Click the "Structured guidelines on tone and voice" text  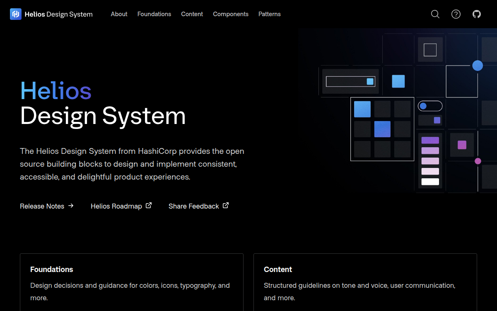[x=359, y=292]
